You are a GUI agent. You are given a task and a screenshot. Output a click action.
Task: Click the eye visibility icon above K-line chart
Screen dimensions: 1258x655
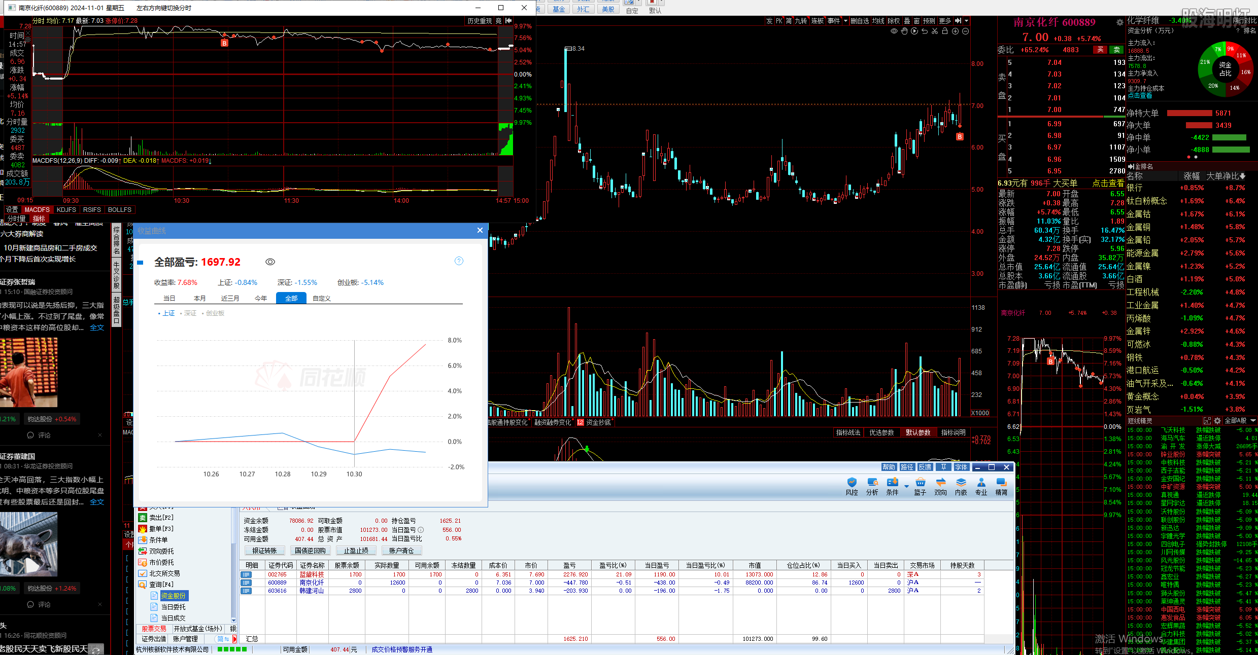point(894,31)
